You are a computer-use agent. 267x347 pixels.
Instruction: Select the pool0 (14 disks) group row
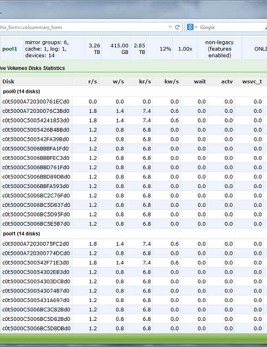click(133, 91)
